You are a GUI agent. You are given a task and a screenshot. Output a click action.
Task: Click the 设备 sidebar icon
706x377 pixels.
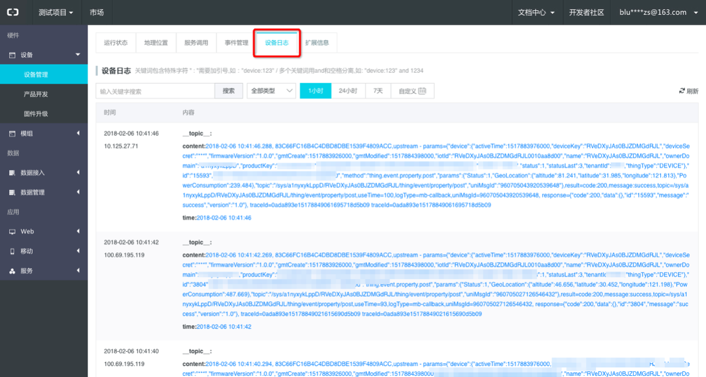point(11,55)
